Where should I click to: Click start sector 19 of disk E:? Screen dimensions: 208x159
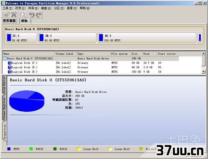[159, 72]
